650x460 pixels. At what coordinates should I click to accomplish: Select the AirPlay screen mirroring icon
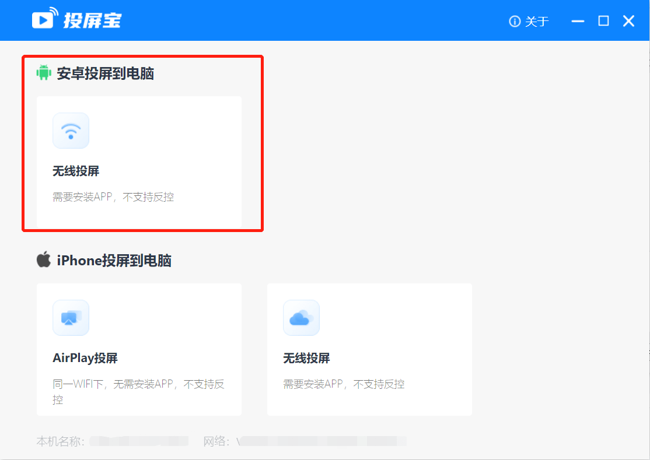[71, 318]
